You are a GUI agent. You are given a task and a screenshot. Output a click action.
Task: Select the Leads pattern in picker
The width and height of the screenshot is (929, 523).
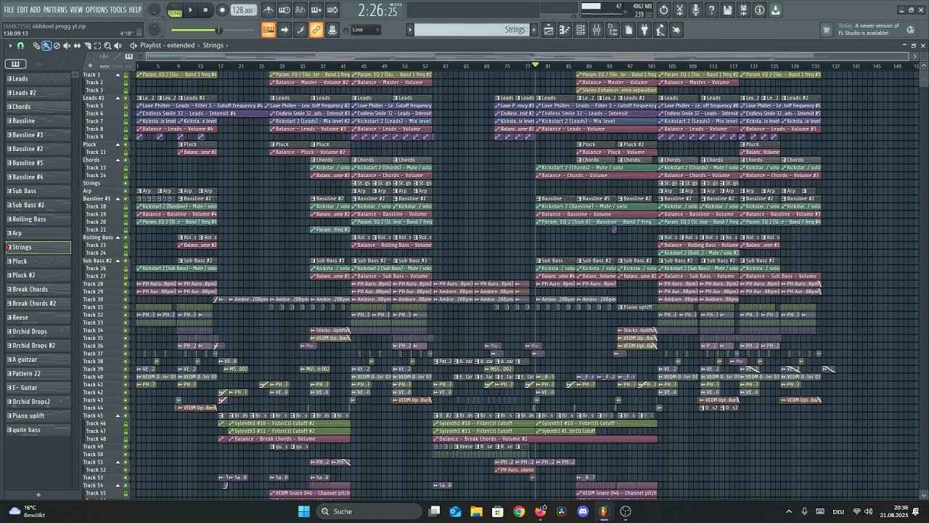click(x=38, y=78)
